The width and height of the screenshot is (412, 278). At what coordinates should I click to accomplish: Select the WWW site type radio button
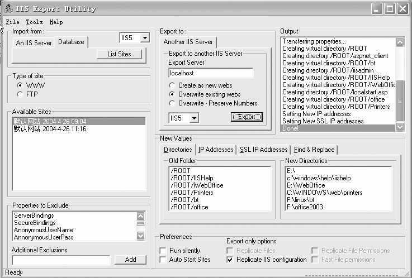21,85
